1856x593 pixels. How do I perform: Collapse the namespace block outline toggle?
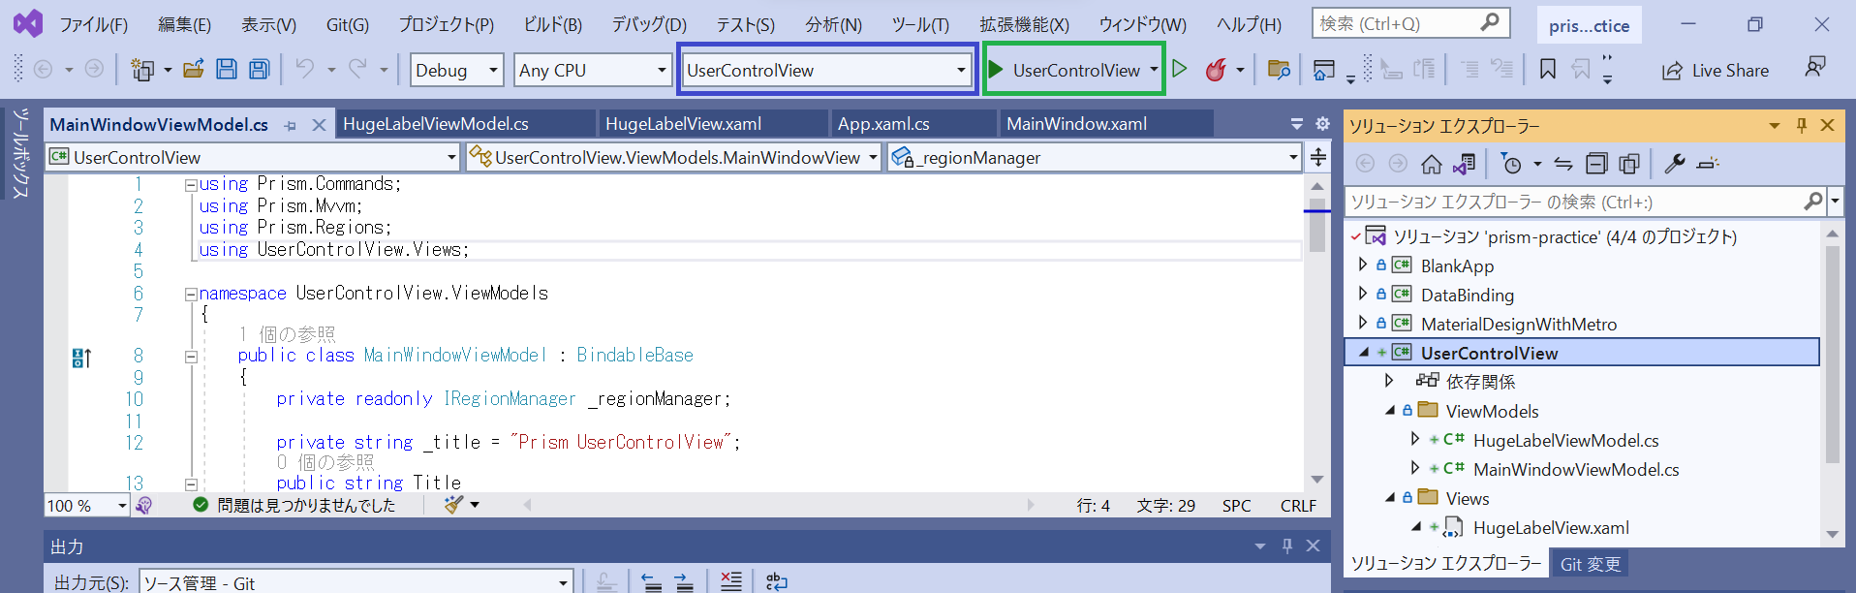click(191, 294)
